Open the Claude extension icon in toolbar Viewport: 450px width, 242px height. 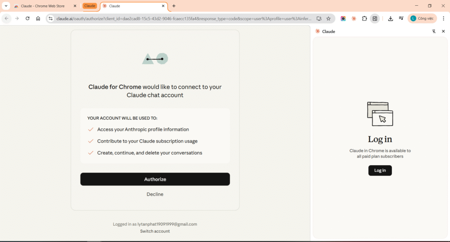(354, 18)
